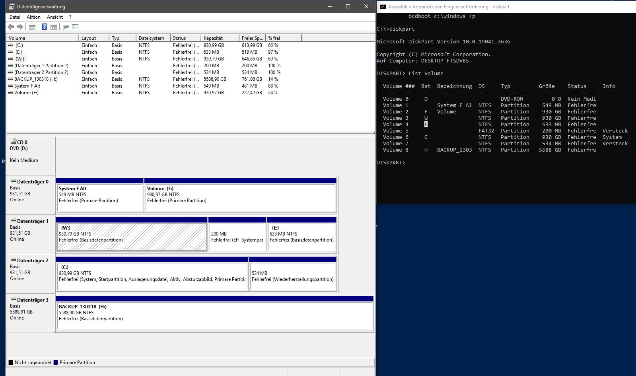Click drive icon of System F Alt row
The image size is (636, 376).
point(10,86)
